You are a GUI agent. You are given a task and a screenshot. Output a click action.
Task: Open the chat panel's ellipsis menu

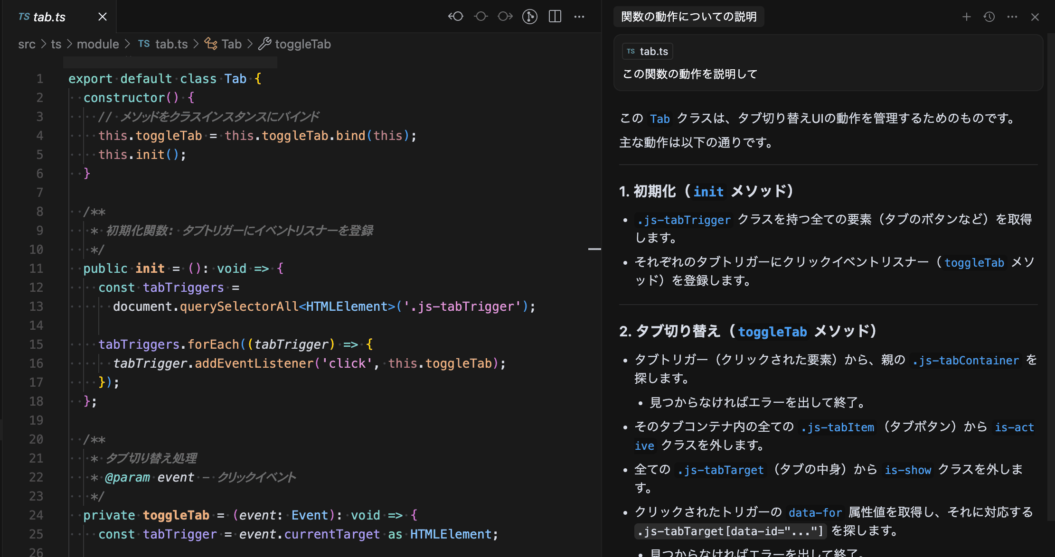coord(1012,16)
